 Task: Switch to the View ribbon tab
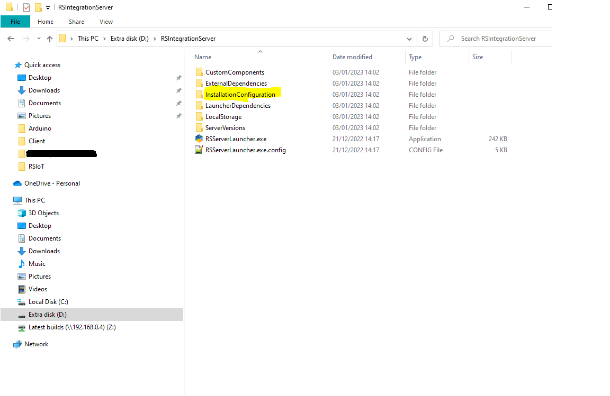click(x=106, y=22)
